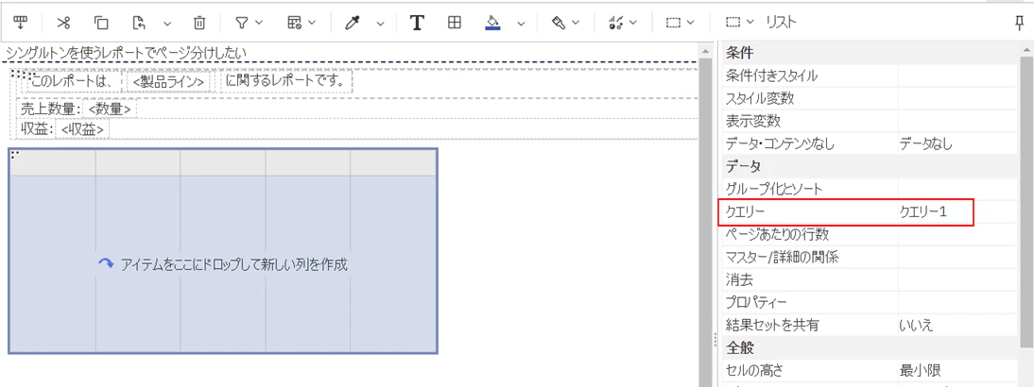This screenshot has width=1034, height=387.
Task: Click the list drop zone アイテムをここにドロップして新しい列を作成
Action: (223, 264)
